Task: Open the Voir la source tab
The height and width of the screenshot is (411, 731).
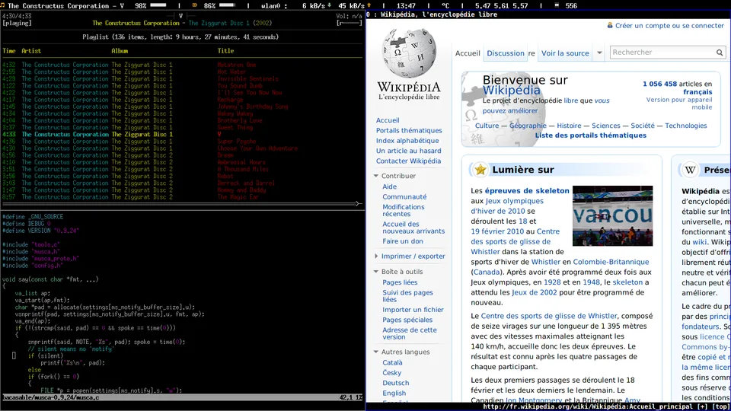Action: [565, 53]
